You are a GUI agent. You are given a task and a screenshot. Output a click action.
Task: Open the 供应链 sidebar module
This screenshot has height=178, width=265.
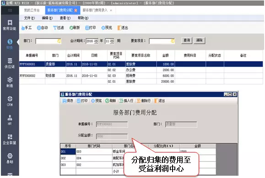click(x=10, y=63)
